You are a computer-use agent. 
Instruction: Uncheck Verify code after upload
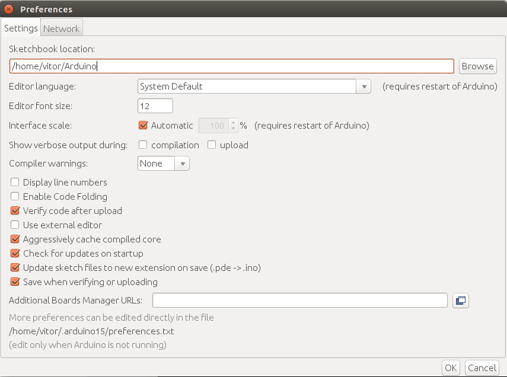tap(15, 211)
